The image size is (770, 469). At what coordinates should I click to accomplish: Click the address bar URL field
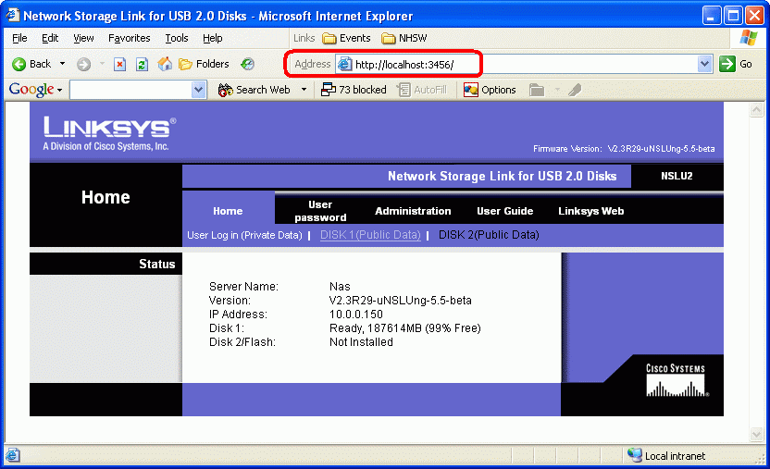click(524, 64)
